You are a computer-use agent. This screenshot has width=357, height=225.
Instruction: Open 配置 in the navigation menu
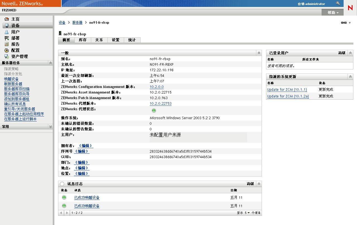[x=15, y=50]
